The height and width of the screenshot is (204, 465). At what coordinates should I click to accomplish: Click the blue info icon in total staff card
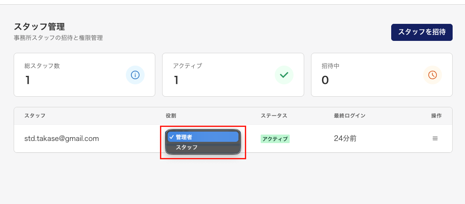[x=135, y=75]
